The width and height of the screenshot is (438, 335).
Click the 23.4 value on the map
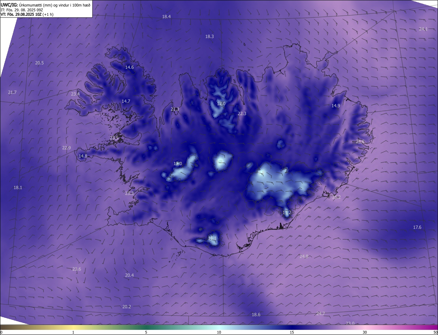(x=75, y=94)
